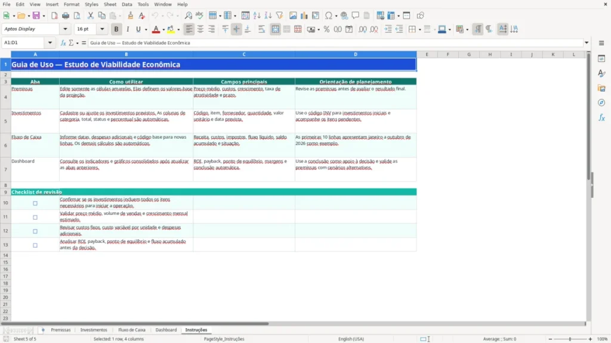Toggle Bold formatting

[116, 29]
